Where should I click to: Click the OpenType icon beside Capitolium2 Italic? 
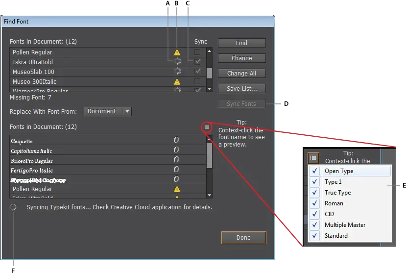[176, 149]
